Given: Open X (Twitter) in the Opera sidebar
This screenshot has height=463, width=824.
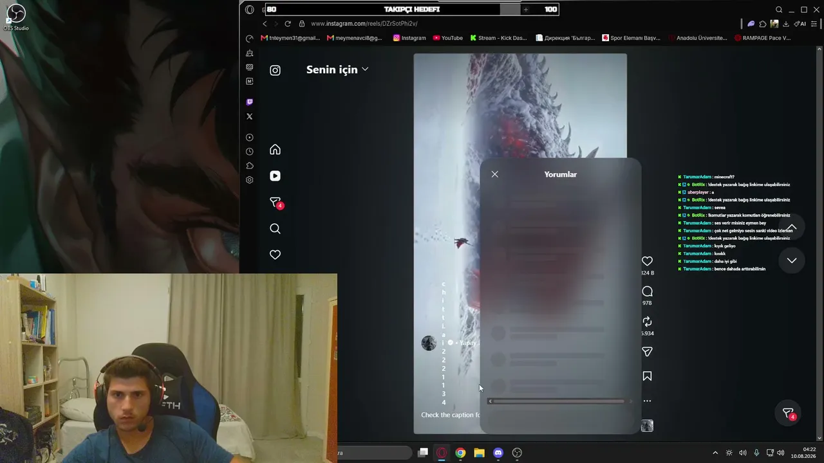Looking at the screenshot, I should [249, 116].
